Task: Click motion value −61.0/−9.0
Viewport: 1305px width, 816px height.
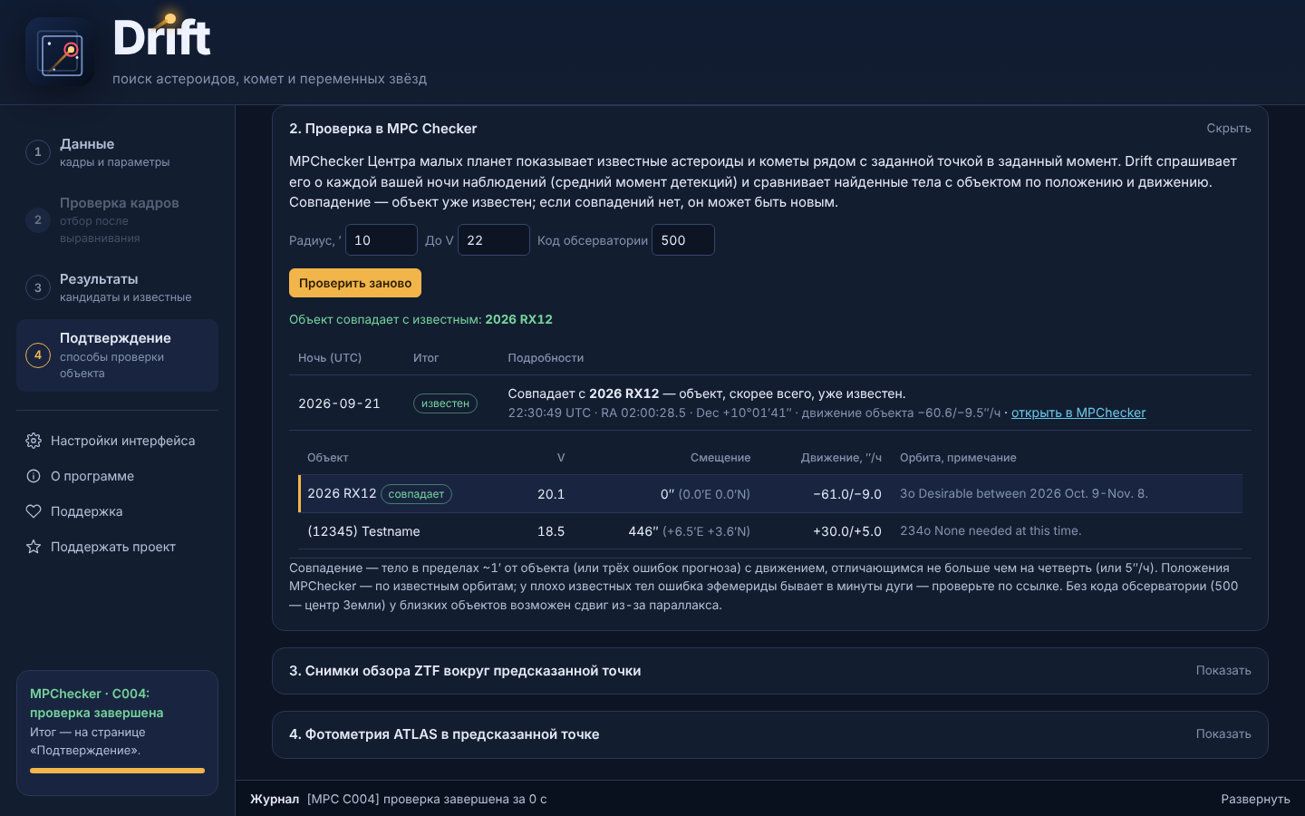Action: (x=847, y=494)
